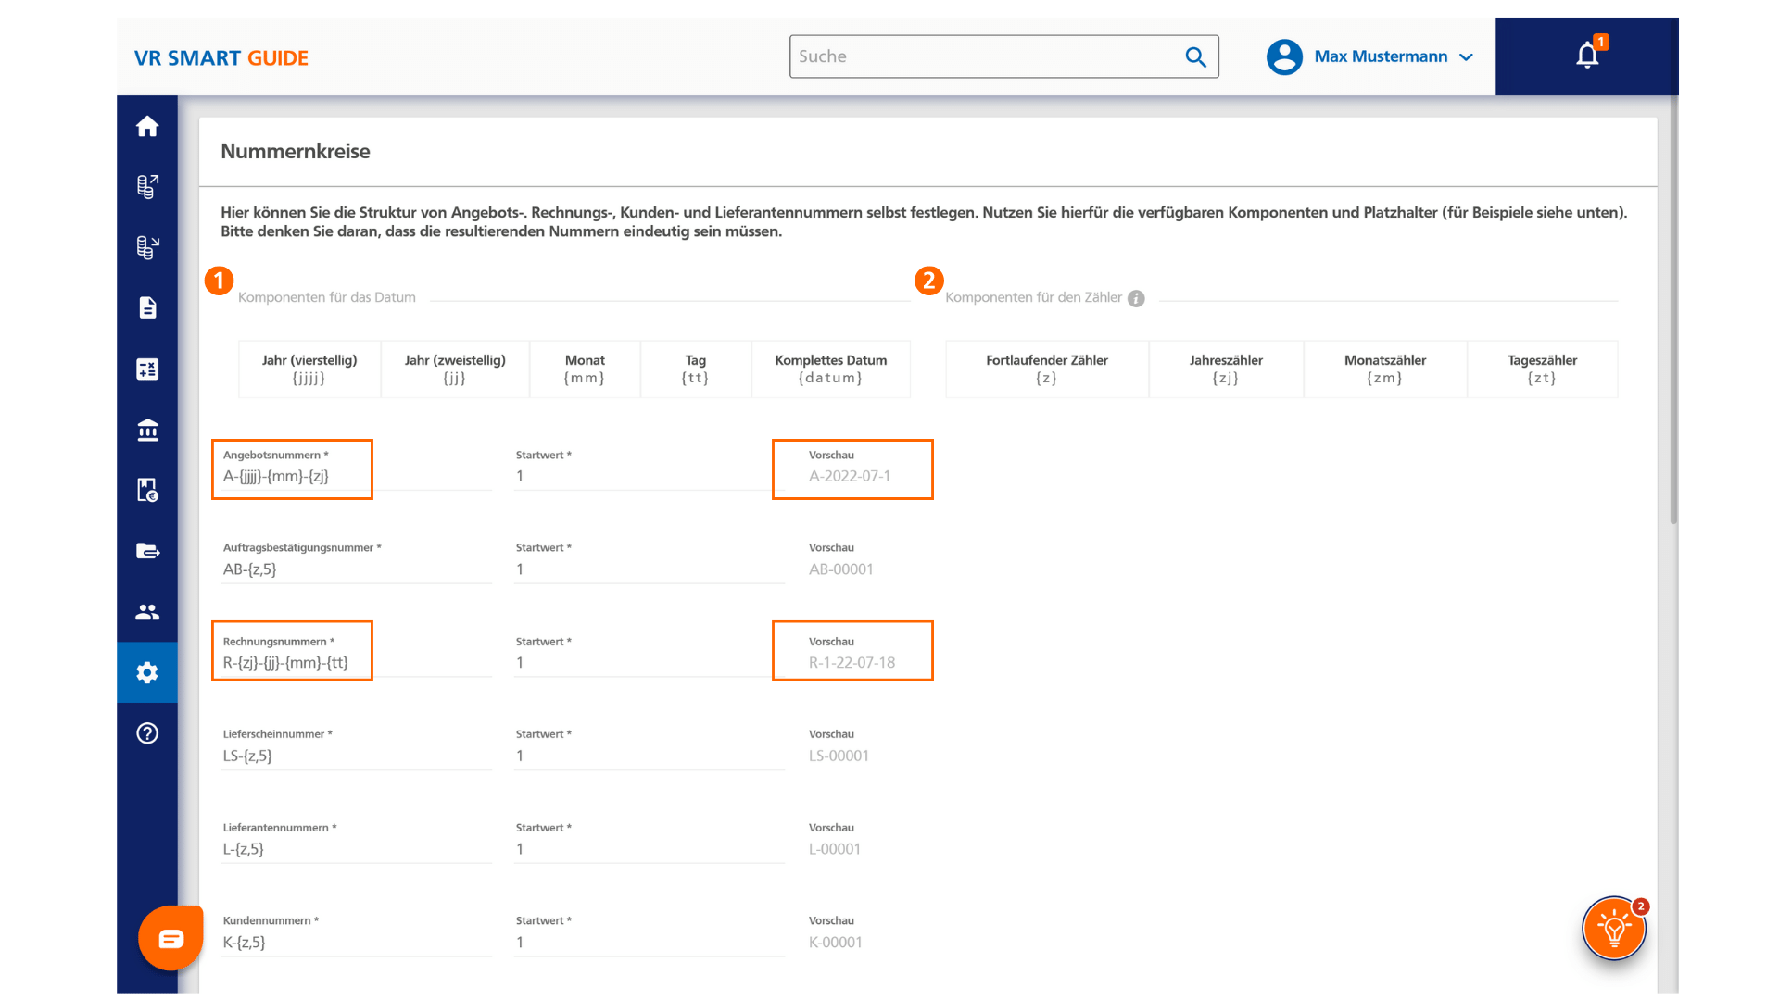1779x1000 pixels.
Task: Click preview value R-1-22-07-18
Action: click(852, 663)
